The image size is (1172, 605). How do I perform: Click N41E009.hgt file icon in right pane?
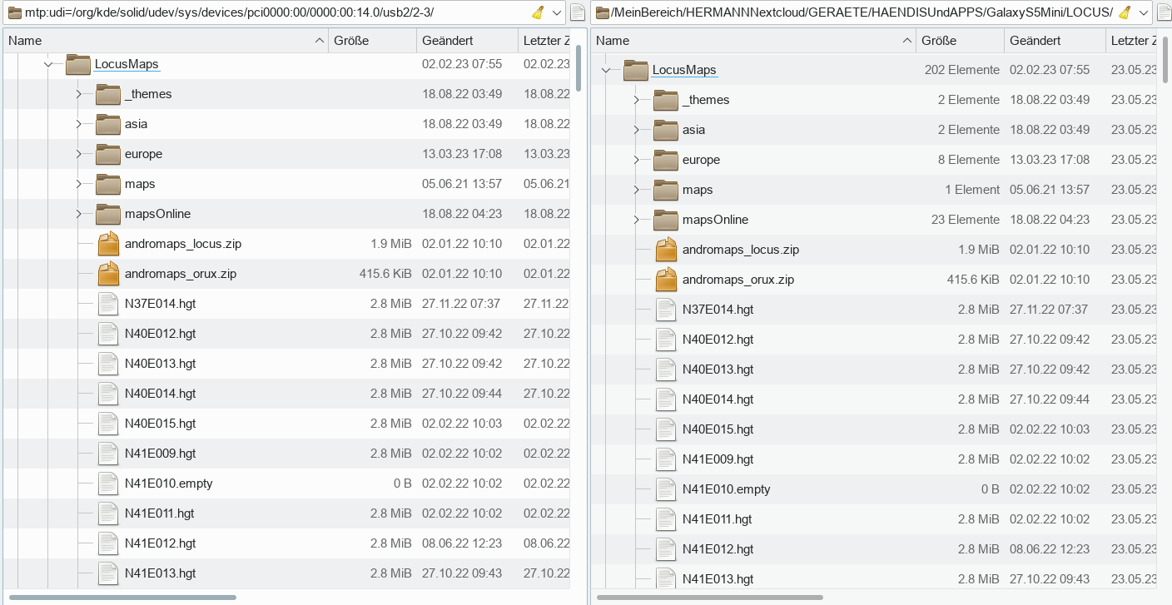[666, 459]
